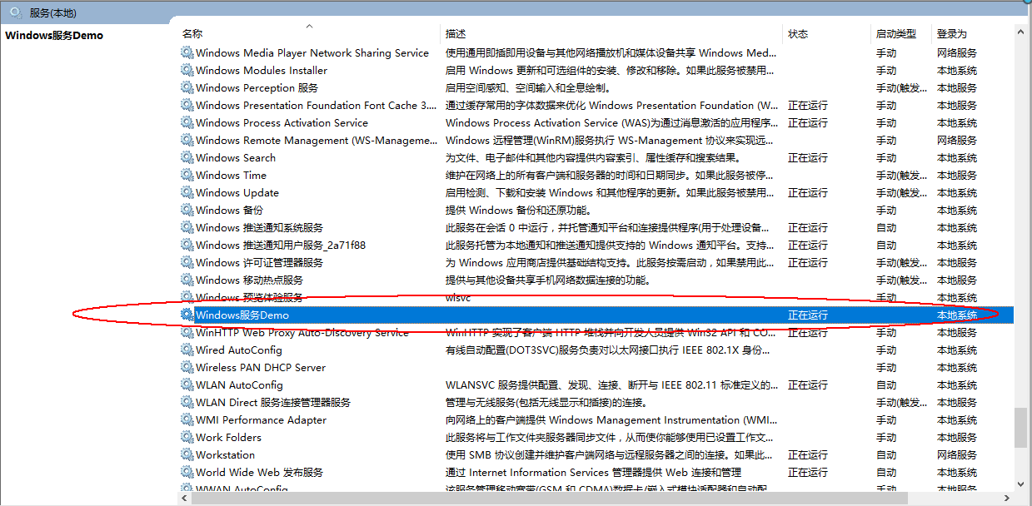
Task: Click the gear icon of Workstation
Action: tap(187, 454)
